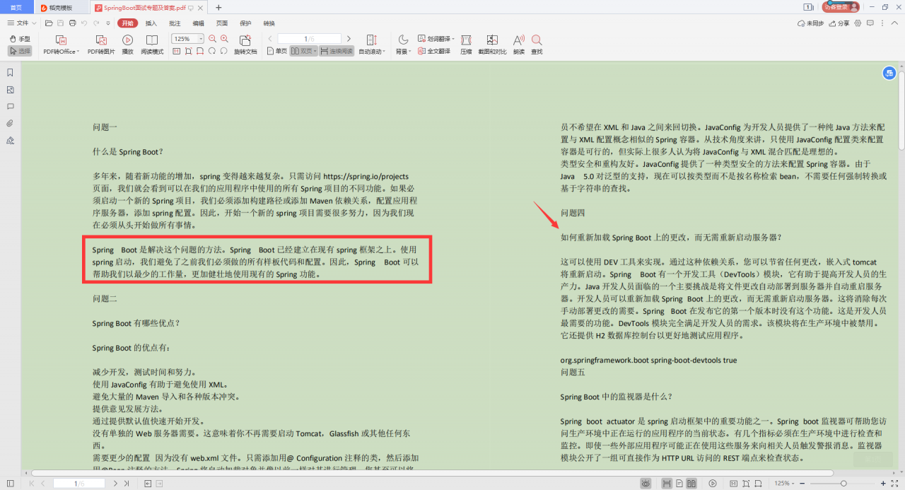Switch to the 稻壳模板 tab
The height and width of the screenshot is (490, 905).
pyautogui.click(x=62, y=7)
